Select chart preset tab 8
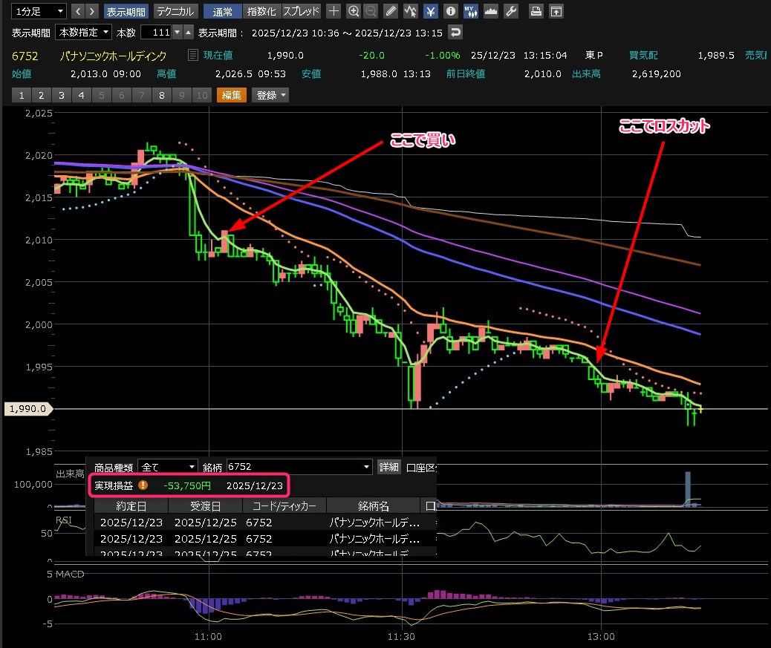The width and height of the screenshot is (771, 648). pos(161,95)
